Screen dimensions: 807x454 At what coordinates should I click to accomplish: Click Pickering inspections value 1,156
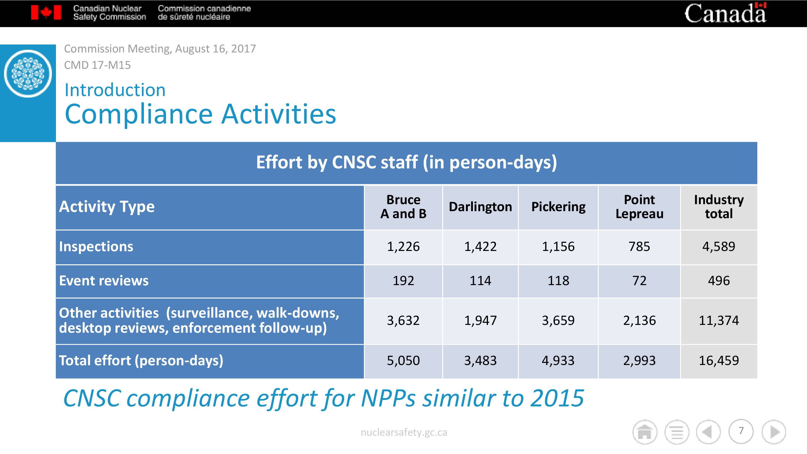[558, 247]
